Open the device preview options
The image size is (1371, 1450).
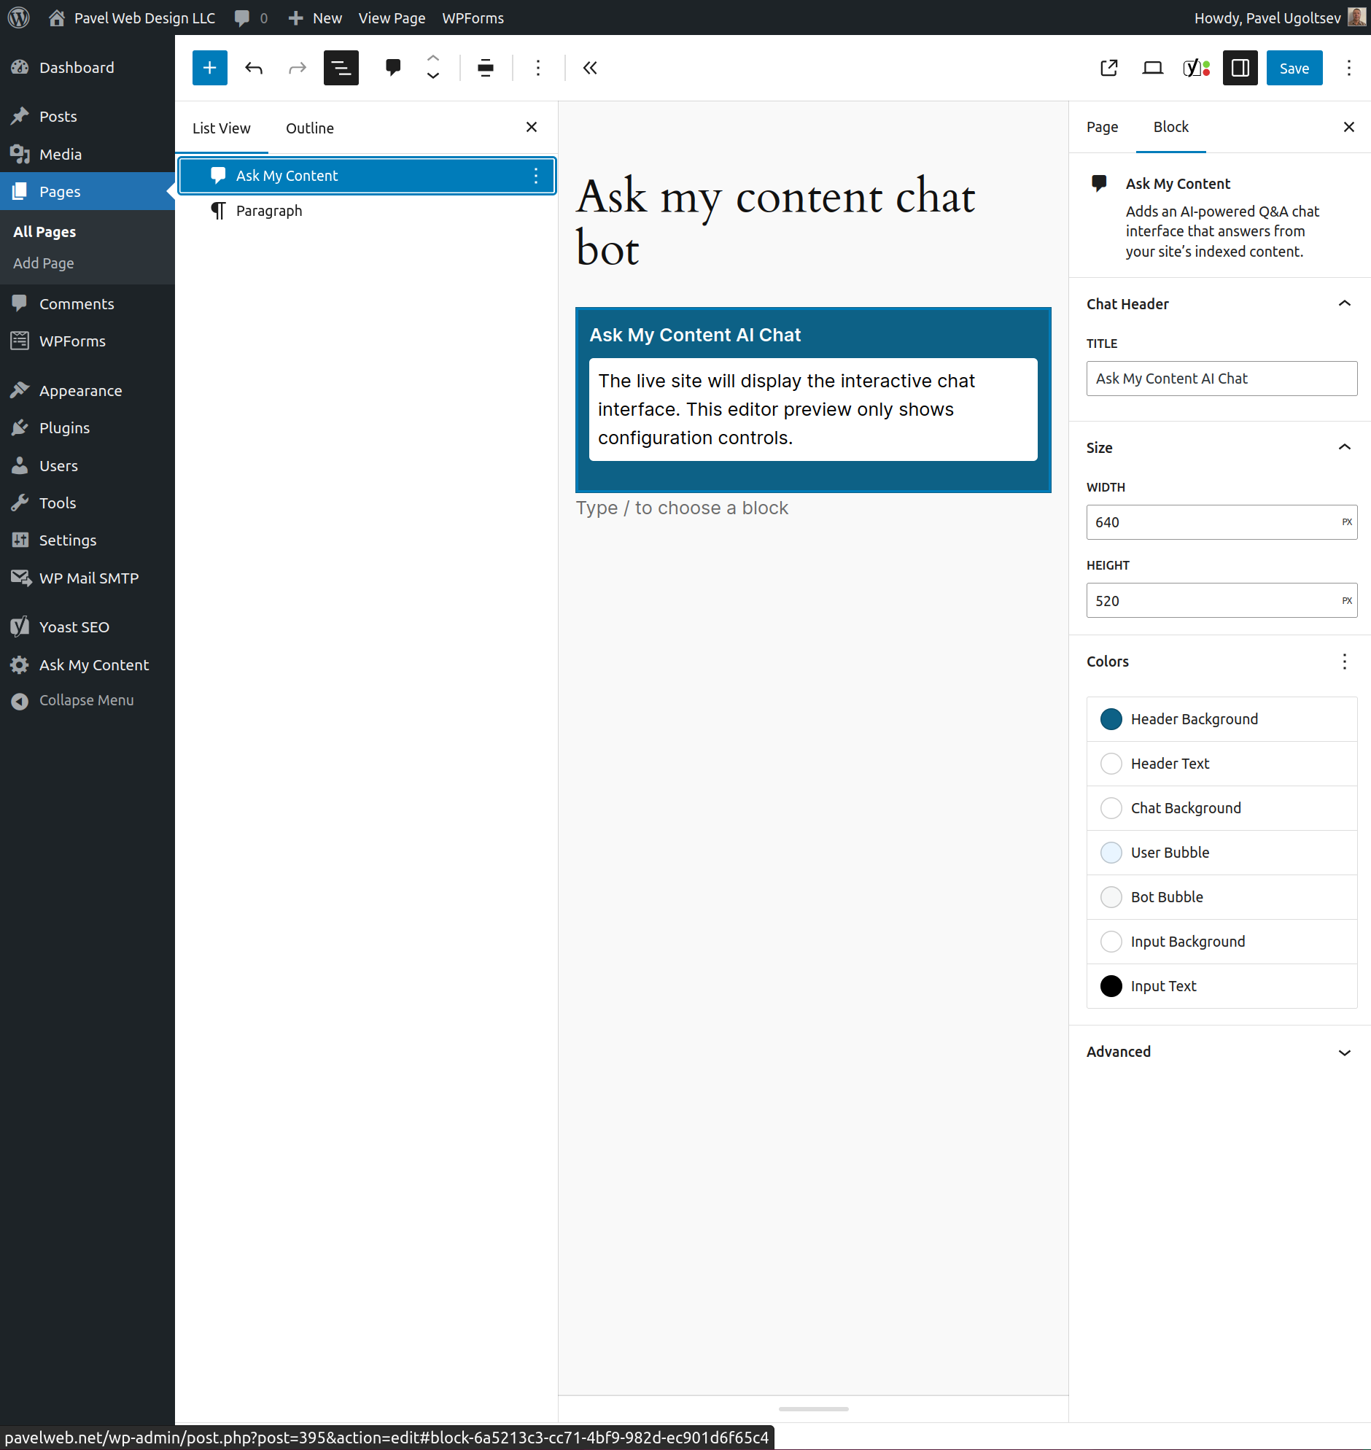tap(1152, 67)
